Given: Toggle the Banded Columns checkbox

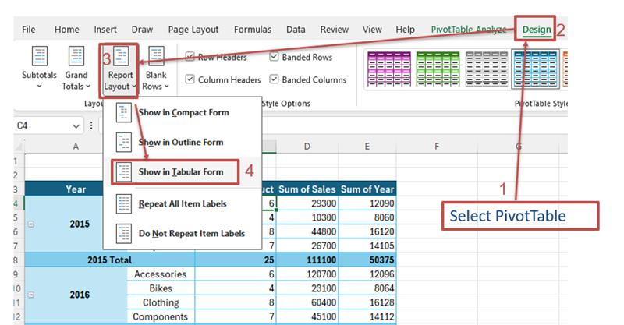Looking at the screenshot, I should coord(274,79).
